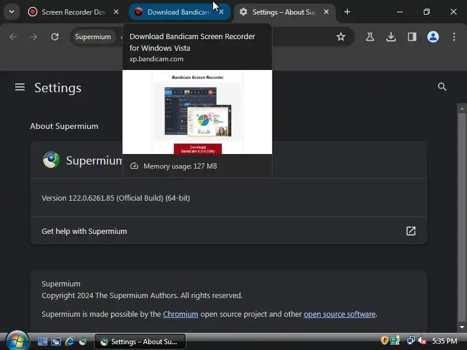Click the red Download Bandicam button in preview
This screenshot has height=350, width=467.
coord(198,149)
